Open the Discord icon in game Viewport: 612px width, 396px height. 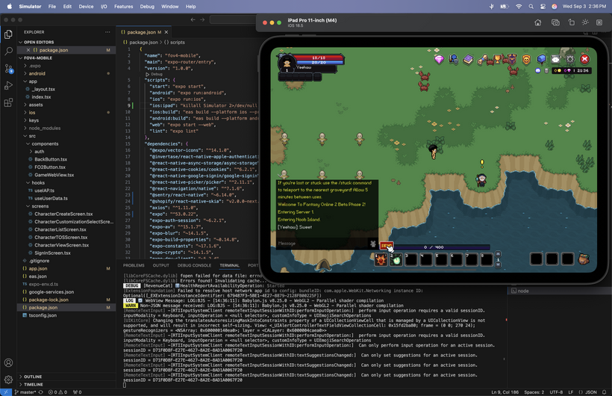(538, 71)
